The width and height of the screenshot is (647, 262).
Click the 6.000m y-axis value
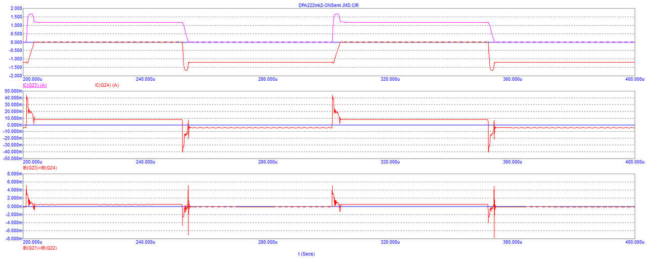(14, 181)
